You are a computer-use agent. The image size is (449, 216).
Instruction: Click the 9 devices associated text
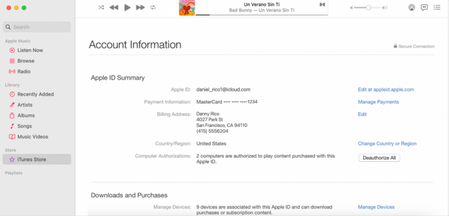pos(264,210)
